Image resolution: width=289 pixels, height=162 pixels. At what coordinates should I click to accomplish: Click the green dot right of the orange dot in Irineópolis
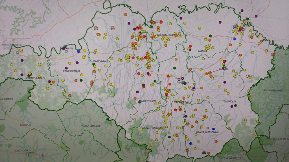(x=81, y=80)
